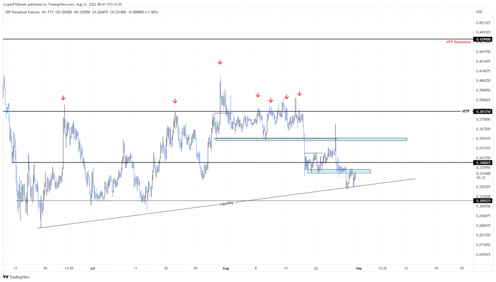Select the lower teal rectangle near 0.3359
Image resolution: width=496 pixels, height=282 pixels.
339,171
